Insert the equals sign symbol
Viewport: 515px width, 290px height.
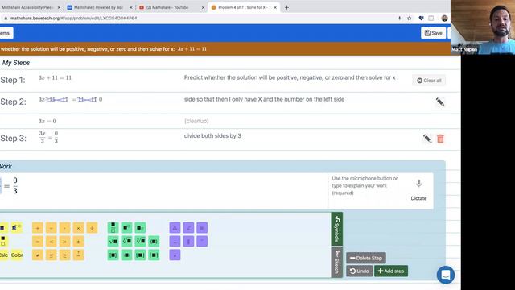[38, 242]
